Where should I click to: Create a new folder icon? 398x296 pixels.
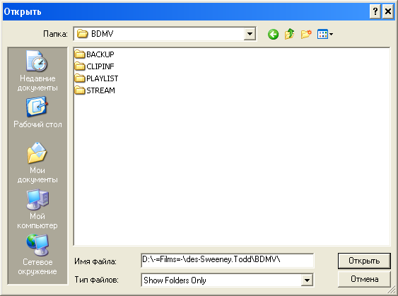click(x=306, y=34)
